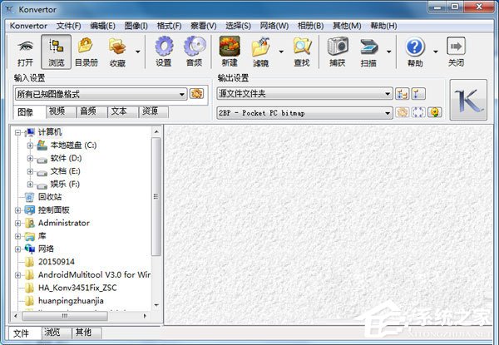Select the AndroidMultitool V3.0 folder
499x345 pixels.
coord(94,274)
